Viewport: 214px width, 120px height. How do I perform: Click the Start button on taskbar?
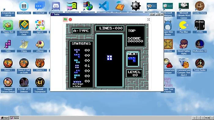(x=5, y=118)
